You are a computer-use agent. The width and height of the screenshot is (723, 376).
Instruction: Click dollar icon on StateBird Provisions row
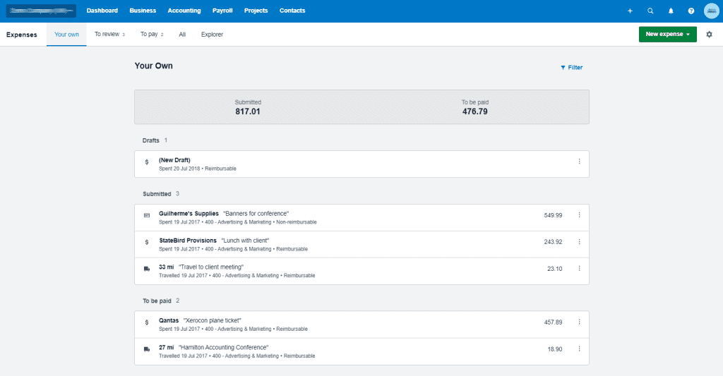click(147, 242)
